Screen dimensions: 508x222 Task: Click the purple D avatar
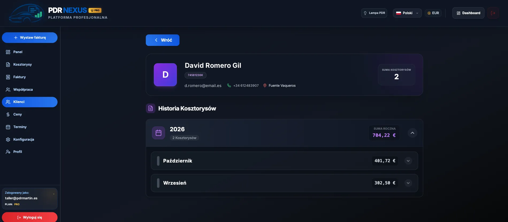click(165, 75)
